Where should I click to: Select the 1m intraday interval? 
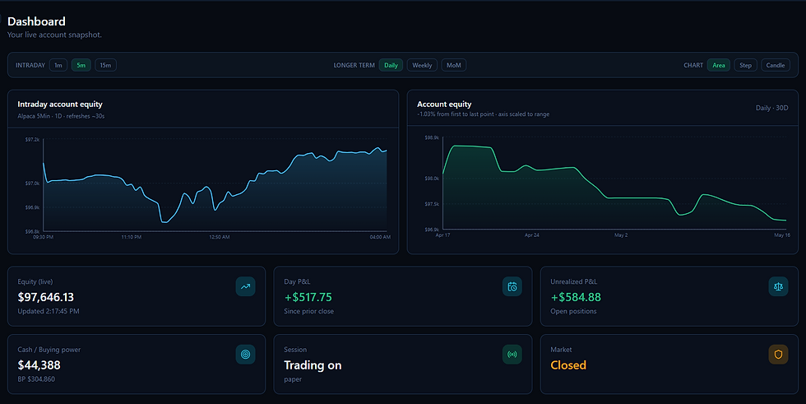58,65
